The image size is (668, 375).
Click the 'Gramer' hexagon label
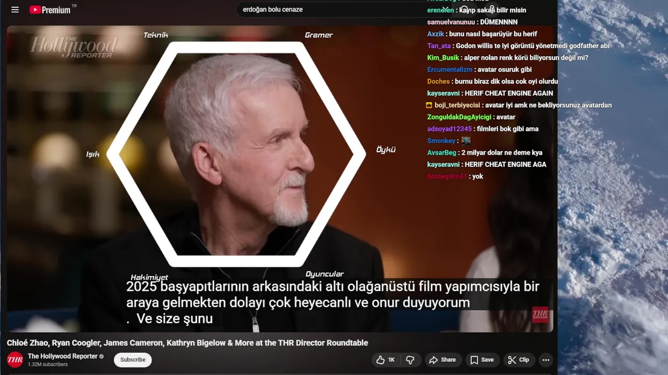click(319, 35)
